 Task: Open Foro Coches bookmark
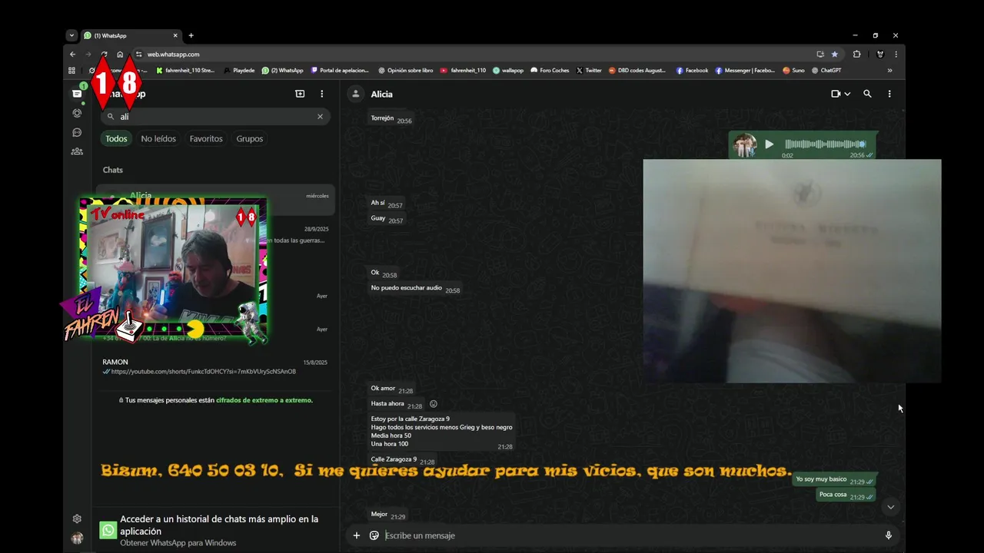pos(550,71)
